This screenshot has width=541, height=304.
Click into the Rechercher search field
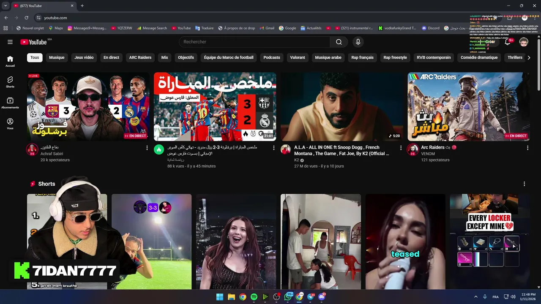[255, 42]
